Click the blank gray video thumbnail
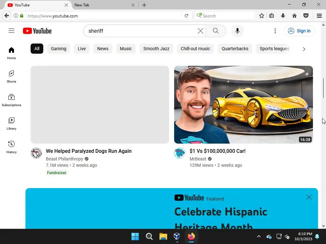This screenshot has width=326, height=244. [x=100, y=105]
